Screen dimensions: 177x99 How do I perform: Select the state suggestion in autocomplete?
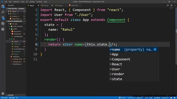134,79
